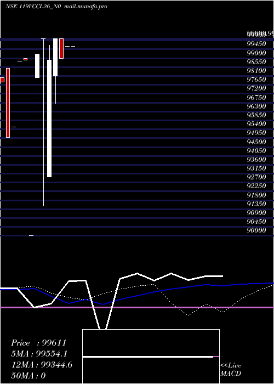The width and height of the screenshot is (274, 384).
Task: Select the 99000 price axis label
Action: [256, 53]
